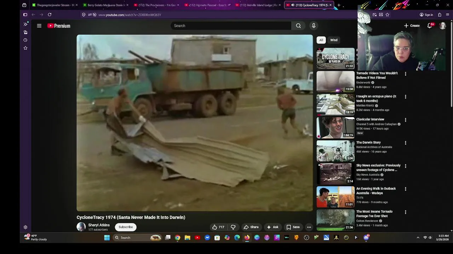Click the Share button
Screen dimensions: 453x254
point(251,227)
